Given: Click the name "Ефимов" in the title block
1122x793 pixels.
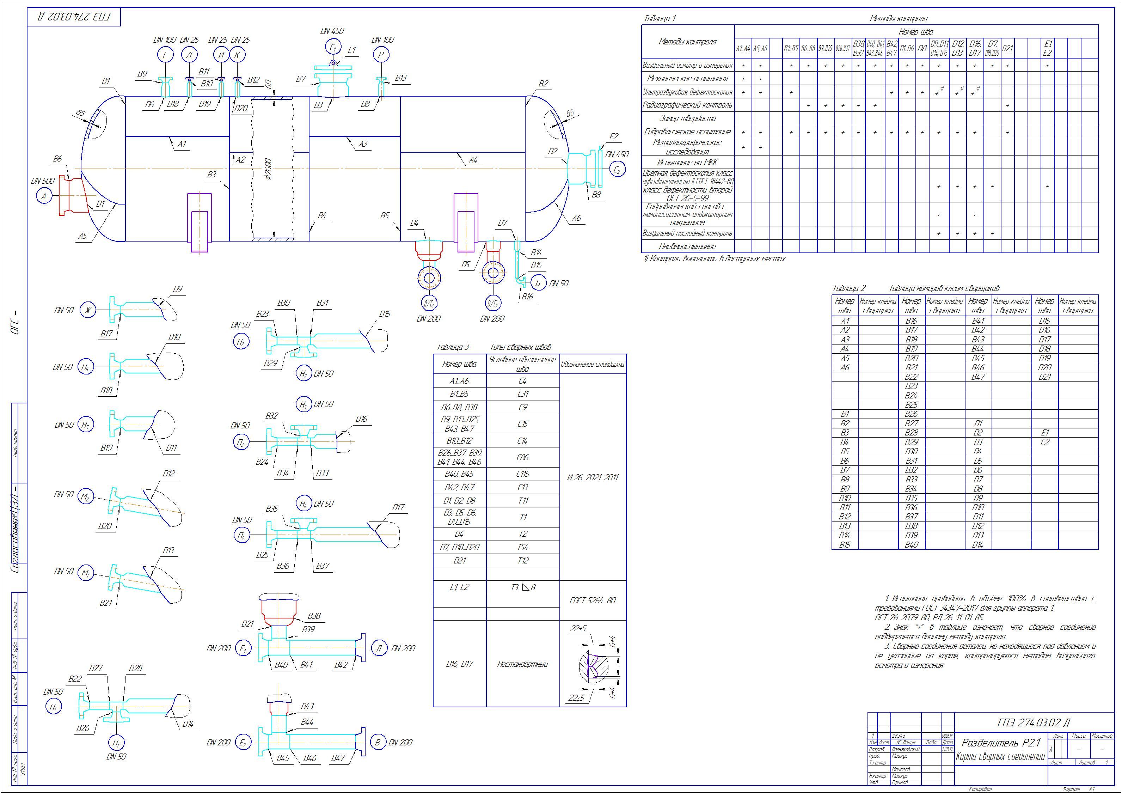Looking at the screenshot, I should tap(899, 782).
